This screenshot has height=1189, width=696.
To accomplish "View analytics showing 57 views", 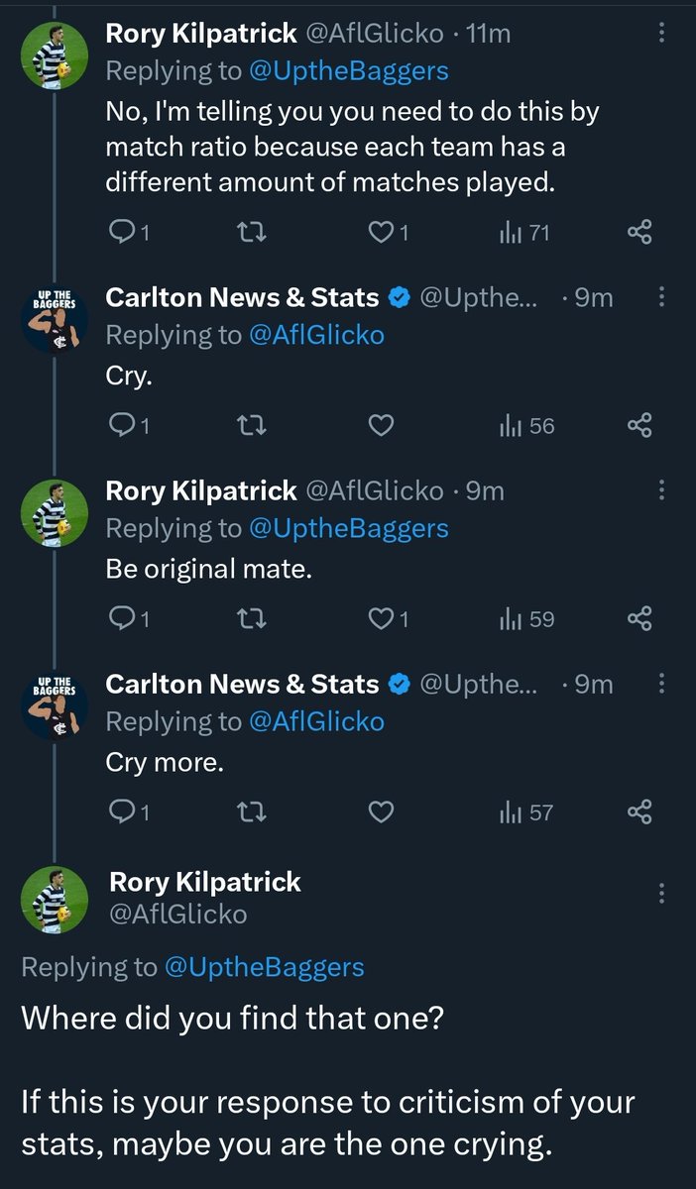I will pos(526,812).
